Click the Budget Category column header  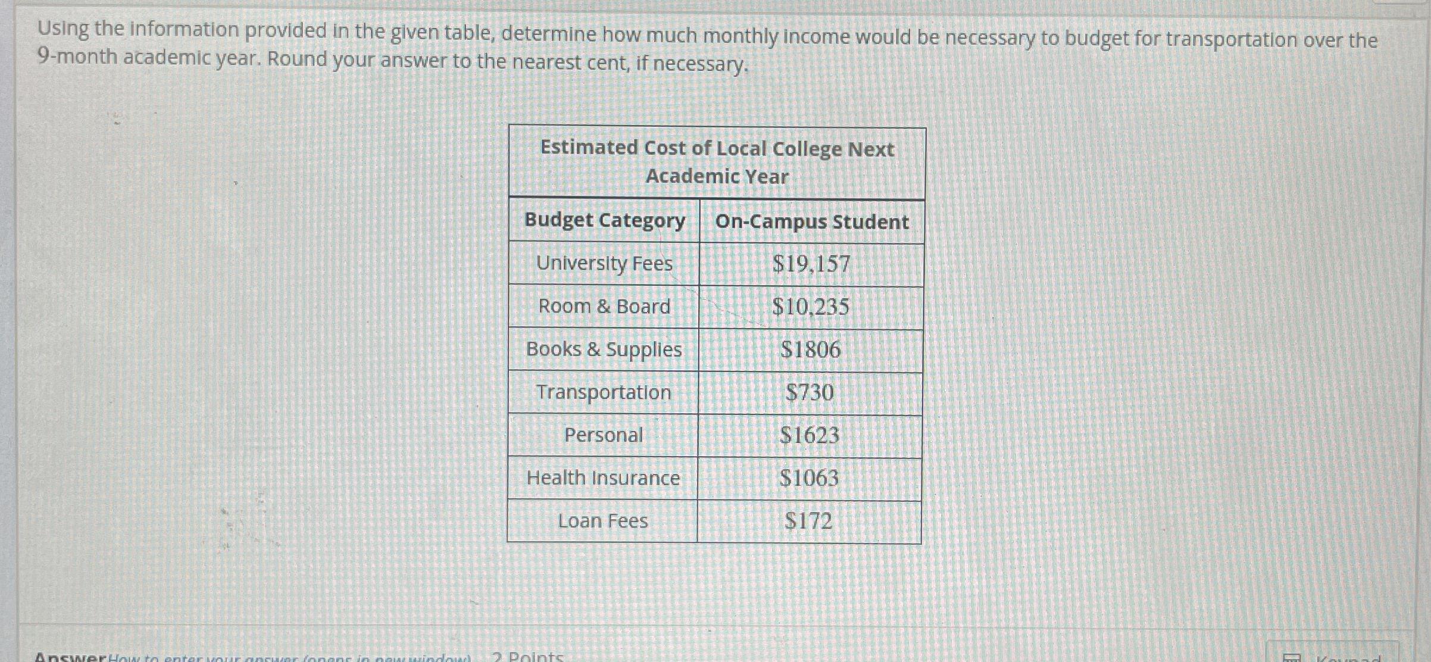(x=604, y=221)
